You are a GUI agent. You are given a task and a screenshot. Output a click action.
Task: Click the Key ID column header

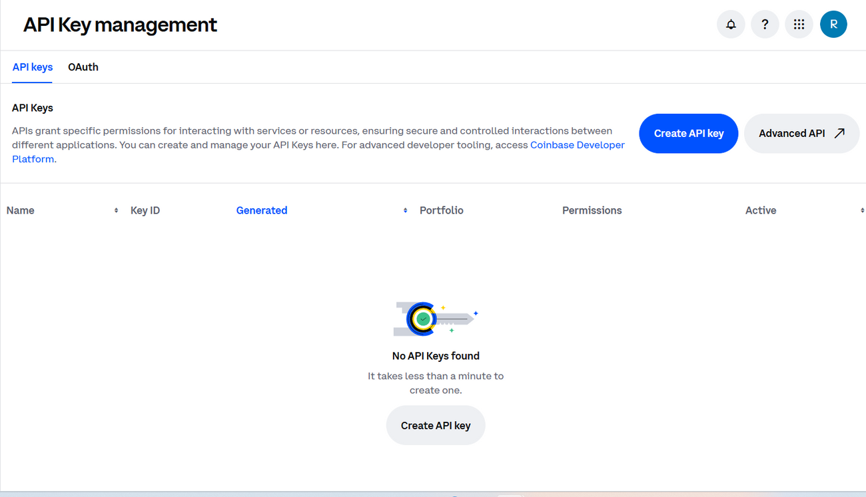pyautogui.click(x=145, y=210)
